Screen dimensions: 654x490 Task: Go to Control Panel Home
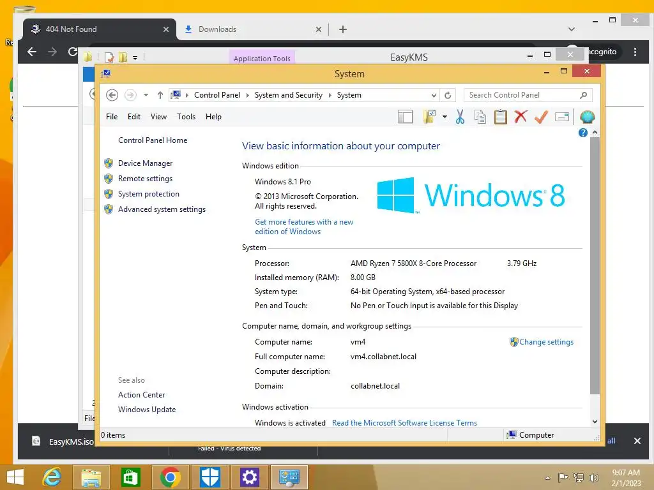click(153, 140)
